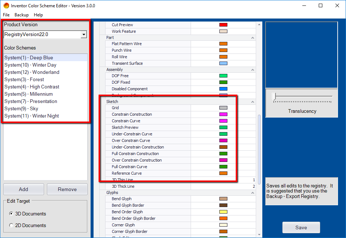
Task: Adjust the Translucency slider handle
Action: [x=274, y=97]
